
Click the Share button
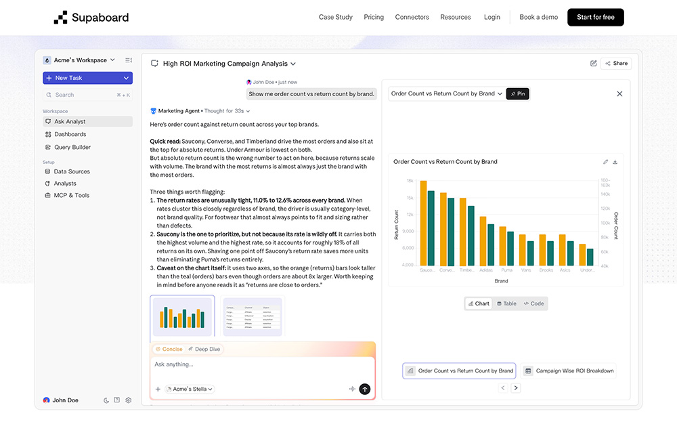tap(616, 64)
